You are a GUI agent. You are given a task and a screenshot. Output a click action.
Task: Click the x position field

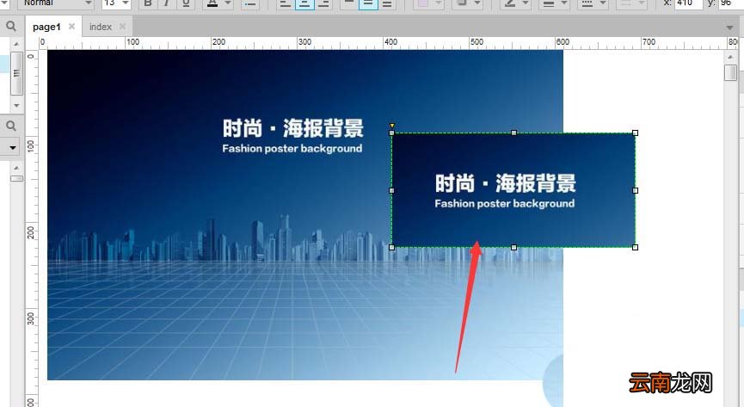click(688, 3)
